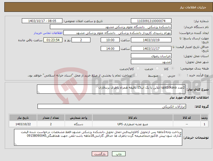Click the buyer notes (توضیحات خریدار) textarea
The width and height of the screenshot is (213, 161).
(98, 137)
